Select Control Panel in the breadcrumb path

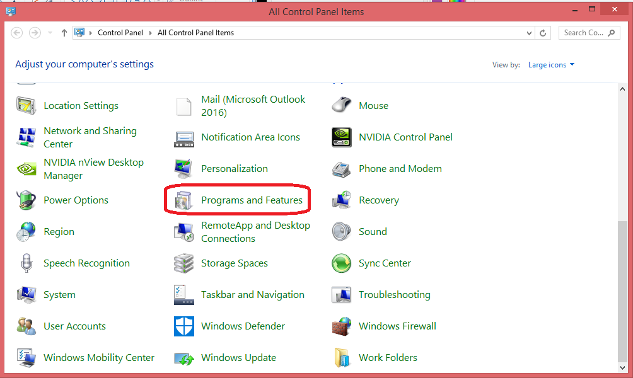(120, 33)
